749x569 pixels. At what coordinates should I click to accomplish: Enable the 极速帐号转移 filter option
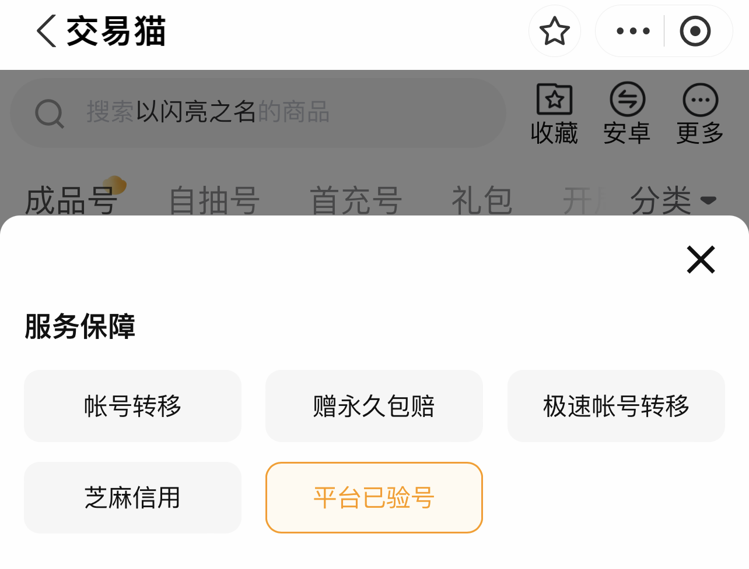click(616, 406)
